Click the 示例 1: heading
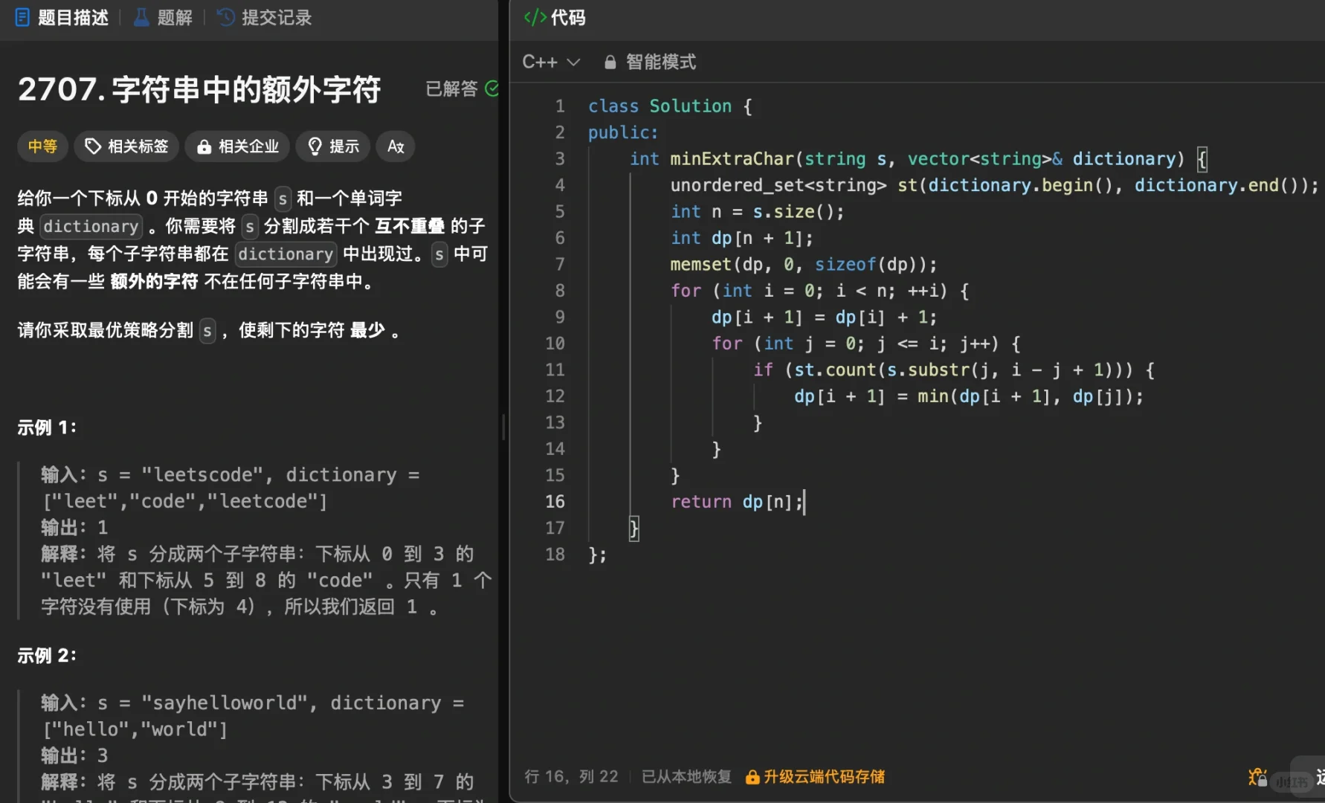This screenshot has height=803, width=1325. coord(47,428)
